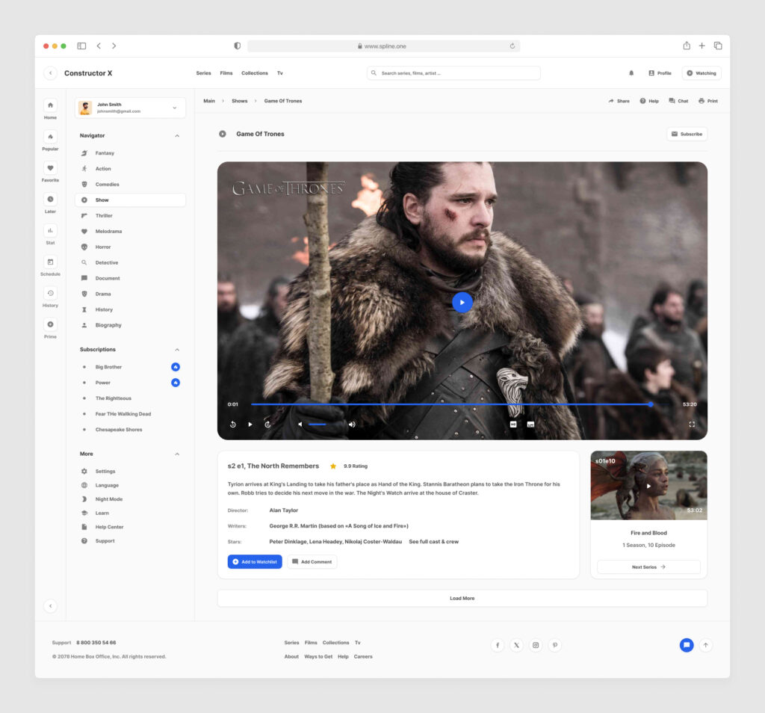This screenshot has width=765, height=713.
Task: Open See full cast & crew link
Action: (434, 542)
